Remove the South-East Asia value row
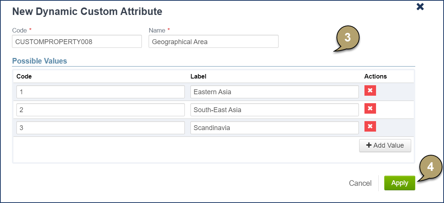Image resolution: width=444 pixels, height=203 pixels. [x=370, y=108]
